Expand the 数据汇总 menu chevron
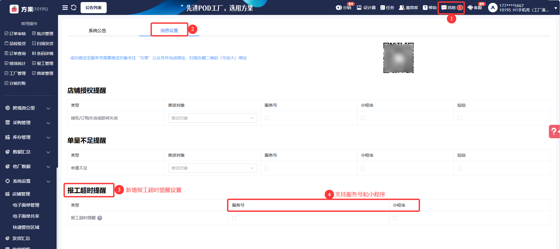This screenshot has width=560, height=249. point(48,152)
